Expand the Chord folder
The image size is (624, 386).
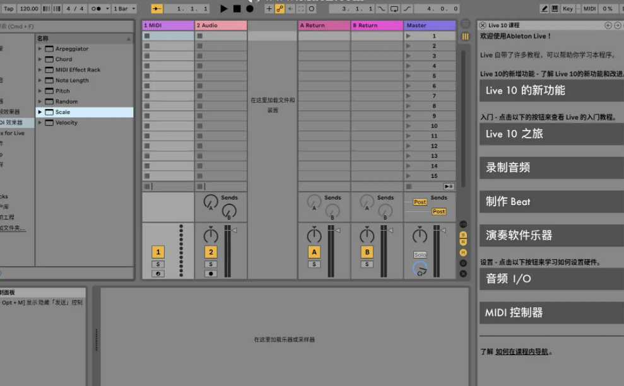[40, 59]
